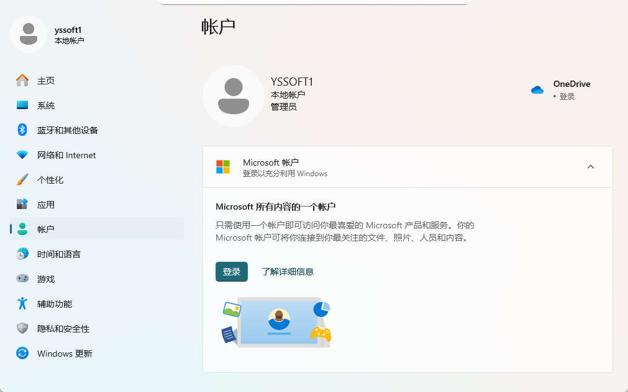Click the clock globe icon for 时间和语言

[22, 254]
